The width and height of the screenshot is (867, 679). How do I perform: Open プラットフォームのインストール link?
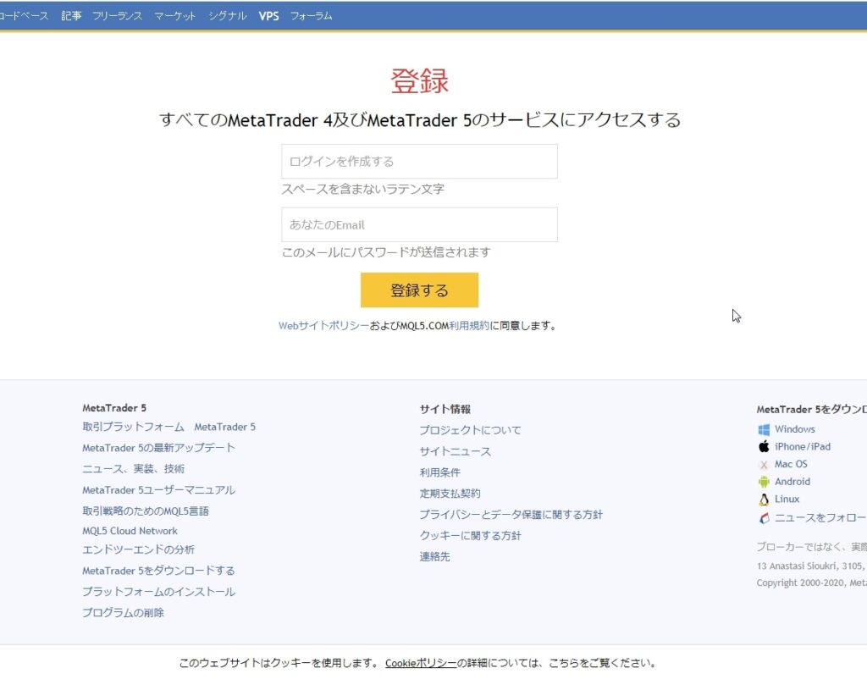tap(158, 592)
